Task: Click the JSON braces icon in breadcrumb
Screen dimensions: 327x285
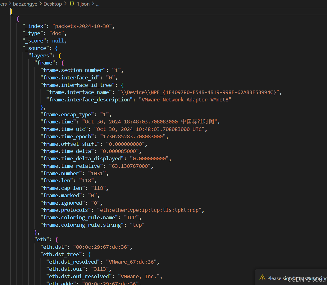Action: (x=72, y=3)
